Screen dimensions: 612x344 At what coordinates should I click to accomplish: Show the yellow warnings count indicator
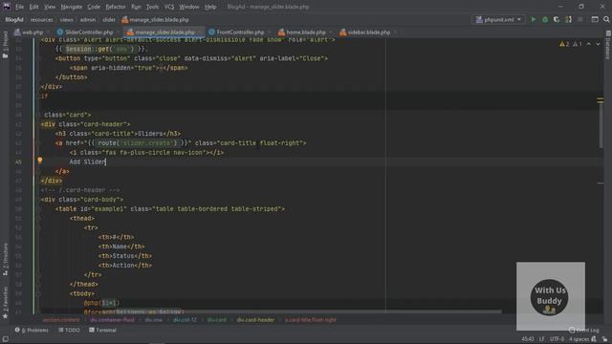pyautogui.click(x=564, y=44)
